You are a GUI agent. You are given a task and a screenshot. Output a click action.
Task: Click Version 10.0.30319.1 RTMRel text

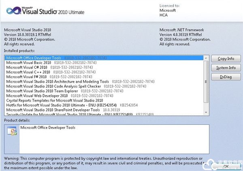(28, 34)
